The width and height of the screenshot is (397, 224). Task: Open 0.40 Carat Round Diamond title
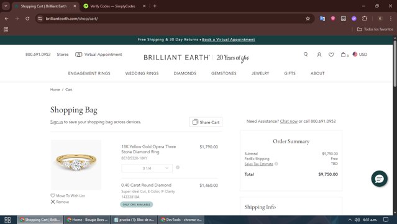pos(146,185)
